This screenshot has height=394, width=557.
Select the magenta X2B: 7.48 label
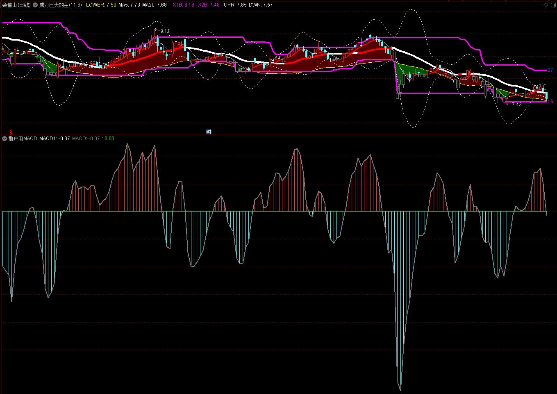[x=209, y=5]
